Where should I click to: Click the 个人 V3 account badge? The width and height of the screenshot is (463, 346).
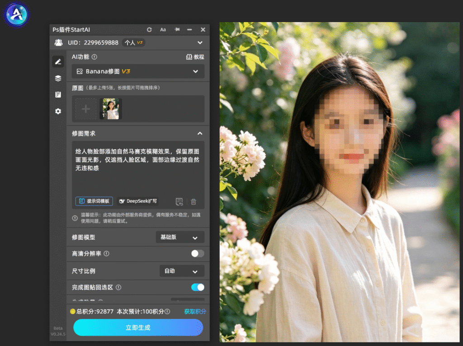[x=134, y=43]
